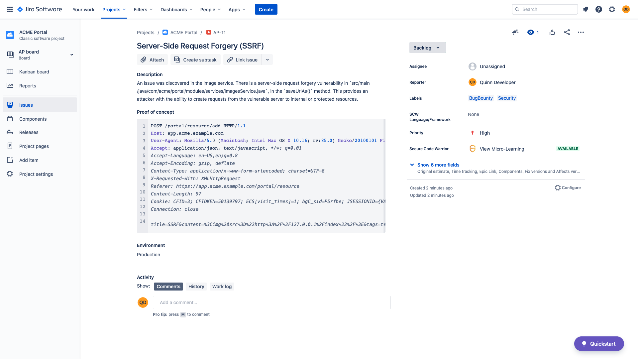Click the give feedback megaphone icon
Viewport: 638px width, 359px height.
pyautogui.click(x=515, y=32)
